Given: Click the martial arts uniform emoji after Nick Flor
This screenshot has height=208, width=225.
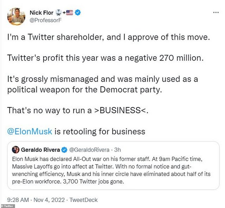Looking at the screenshot, I should click(58, 13).
